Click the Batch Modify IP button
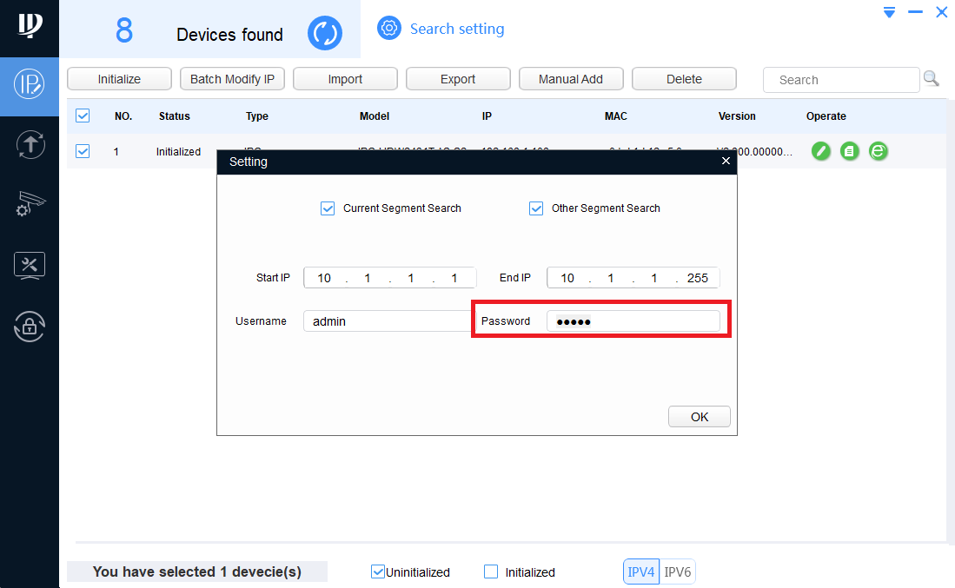This screenshot has height=588, width=955. point(232,79)
